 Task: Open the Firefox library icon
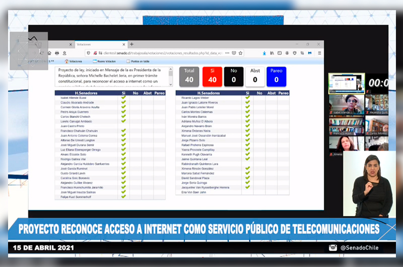tap(272, 53)
